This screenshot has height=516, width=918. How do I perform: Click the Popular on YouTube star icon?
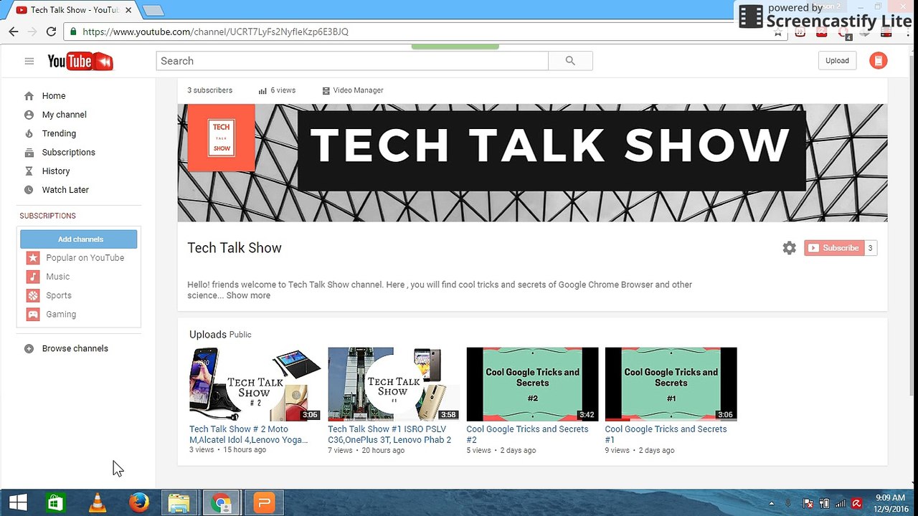(x=33, y=258)
